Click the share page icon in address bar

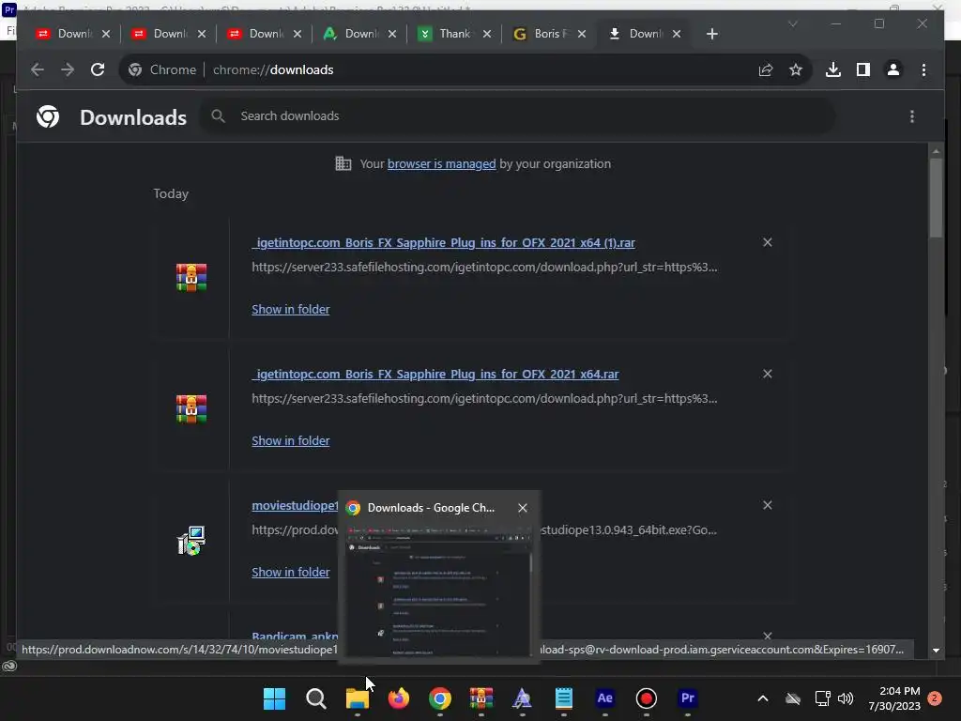tap(766, 69)
